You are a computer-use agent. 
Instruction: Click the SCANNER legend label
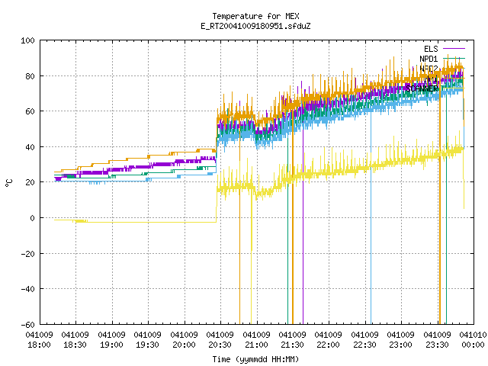422,88
